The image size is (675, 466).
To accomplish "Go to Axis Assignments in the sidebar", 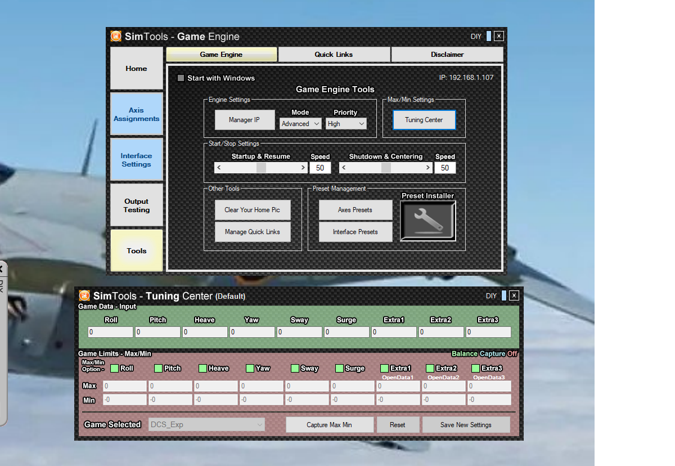I will (136, 115).
